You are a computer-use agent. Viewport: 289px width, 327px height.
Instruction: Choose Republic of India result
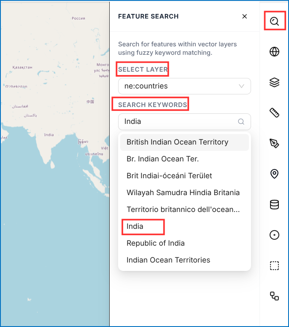pos(185,244)
